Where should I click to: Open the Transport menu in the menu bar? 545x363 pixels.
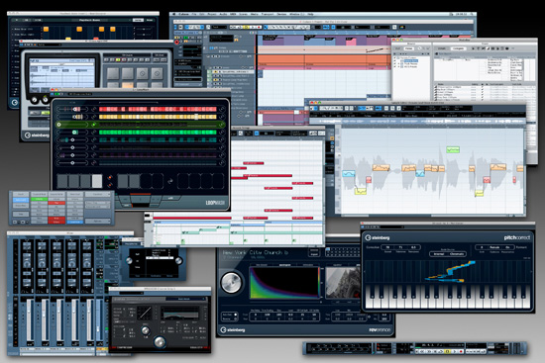tap(268, 14)
